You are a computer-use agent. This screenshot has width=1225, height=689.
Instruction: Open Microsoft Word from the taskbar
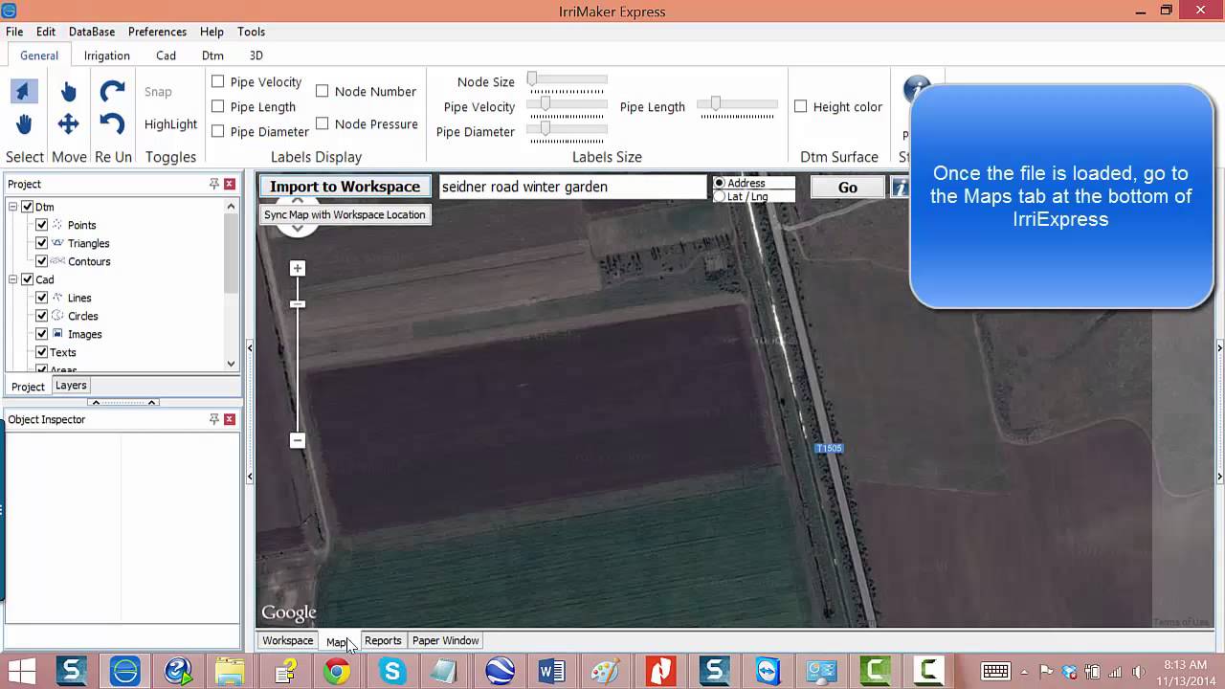click(552, 672)
